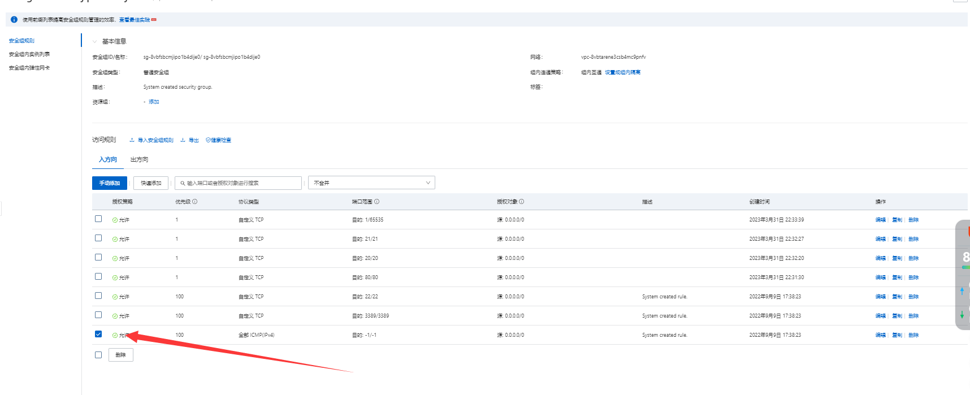
Task: Click the green allow icon in the 3389/3389 row
Action: pyautogui.click(x=115, y=316)
